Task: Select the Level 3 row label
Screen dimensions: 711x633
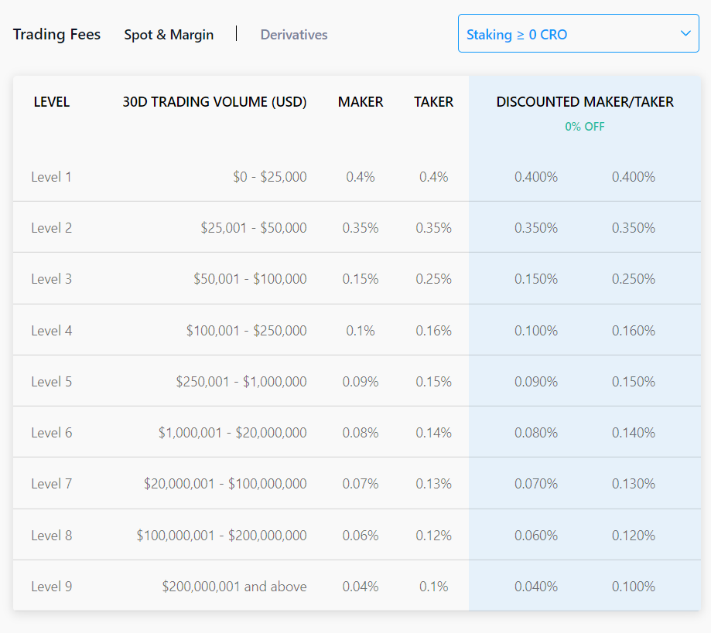Action: 51,279
